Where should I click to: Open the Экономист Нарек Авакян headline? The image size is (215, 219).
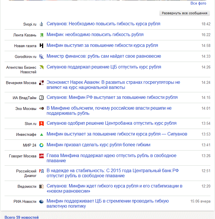coord(113,85)
